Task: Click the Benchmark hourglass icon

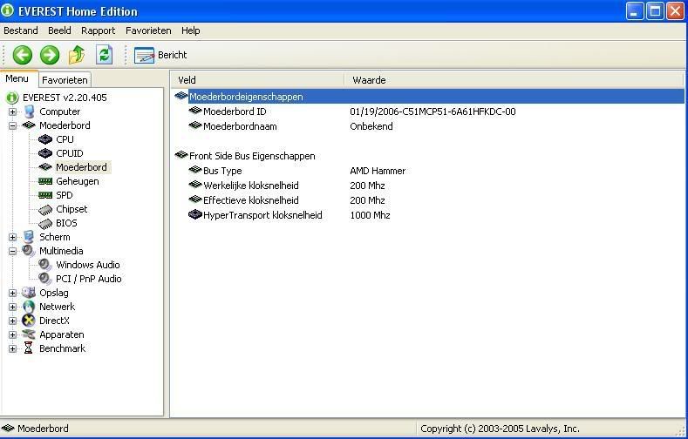Action: (x=29, y=348)
